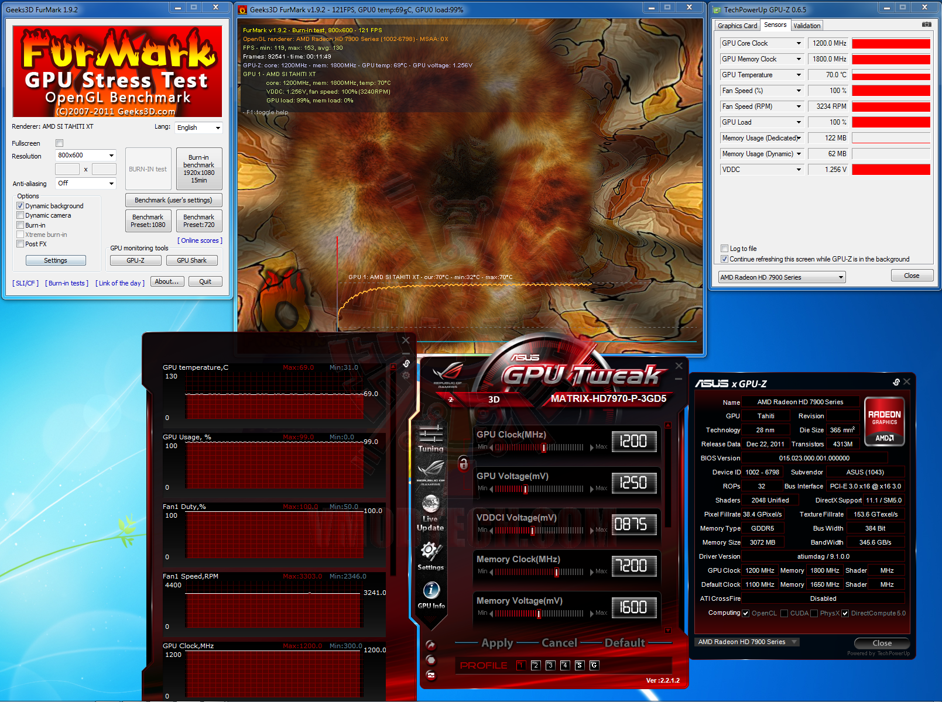Click the ASUS x GPU-Z camera icon
Screen dimensions: 942x702
pos(898,383)
